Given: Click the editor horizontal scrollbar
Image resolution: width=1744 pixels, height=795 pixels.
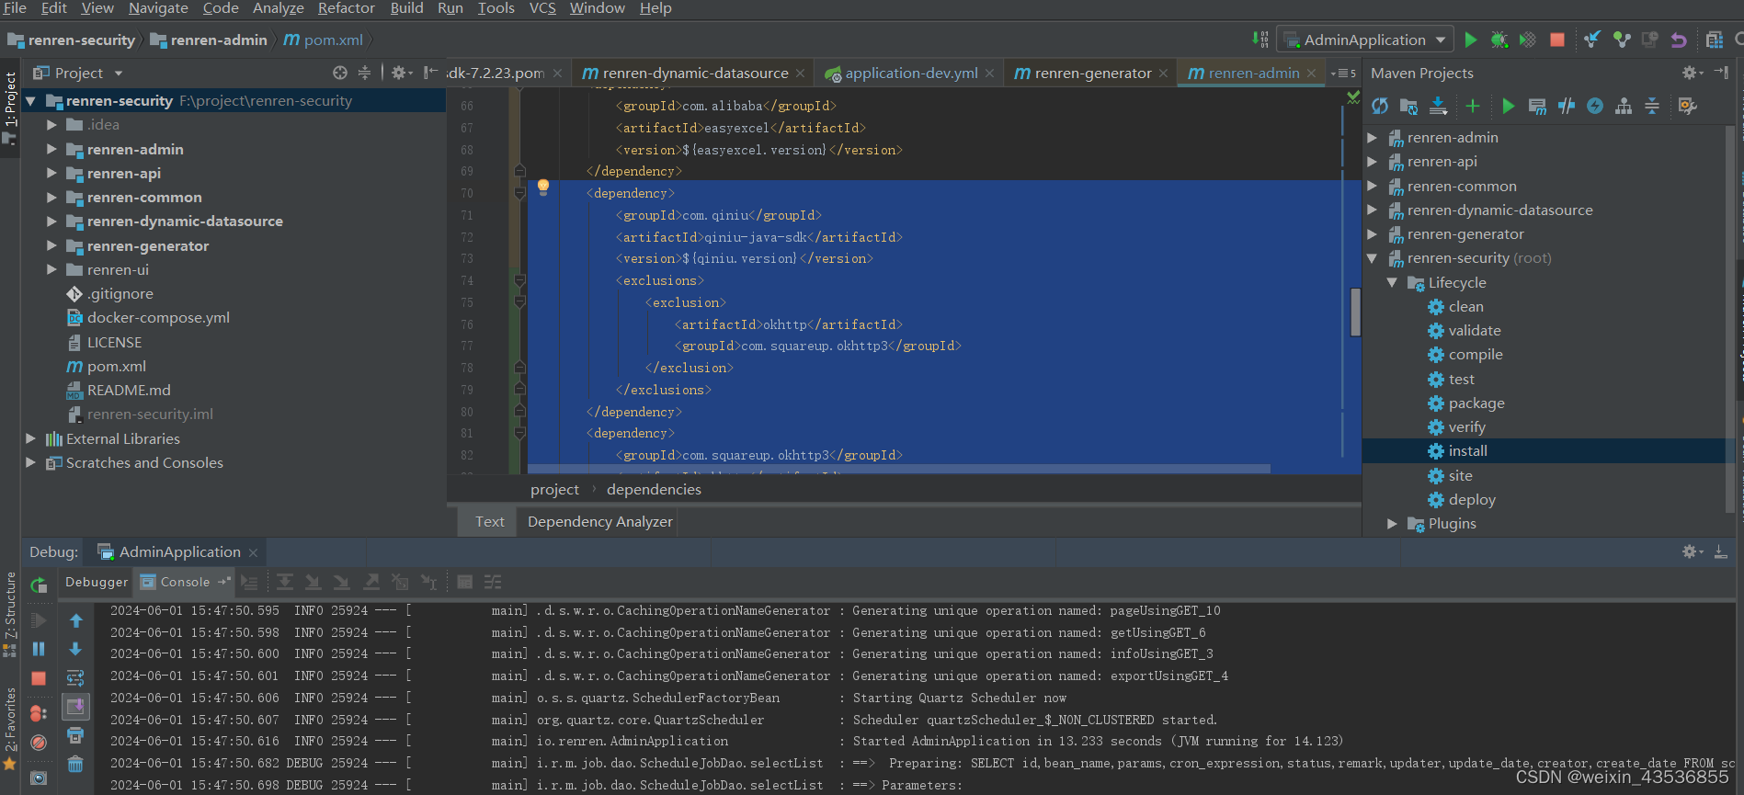Looking at the screenshot, I should (899, 469).
